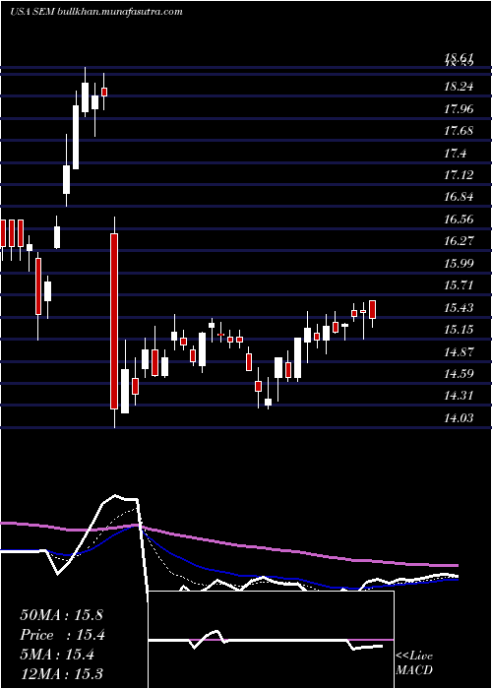Click the tallest white candle near 17.96
492x689 pixels.
point(76,137)
